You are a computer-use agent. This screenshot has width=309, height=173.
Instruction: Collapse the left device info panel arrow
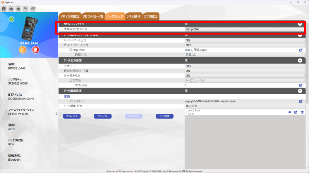(56, 113)
